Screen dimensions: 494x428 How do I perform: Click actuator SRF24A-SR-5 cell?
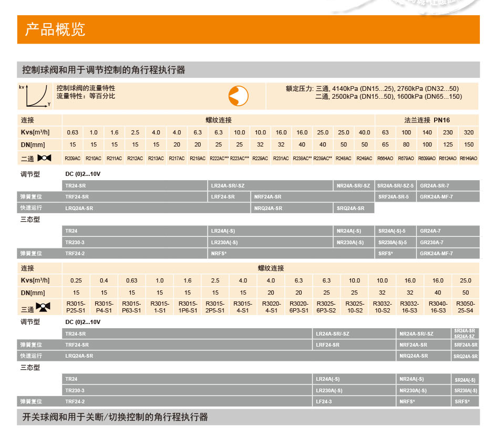point(395,197)
